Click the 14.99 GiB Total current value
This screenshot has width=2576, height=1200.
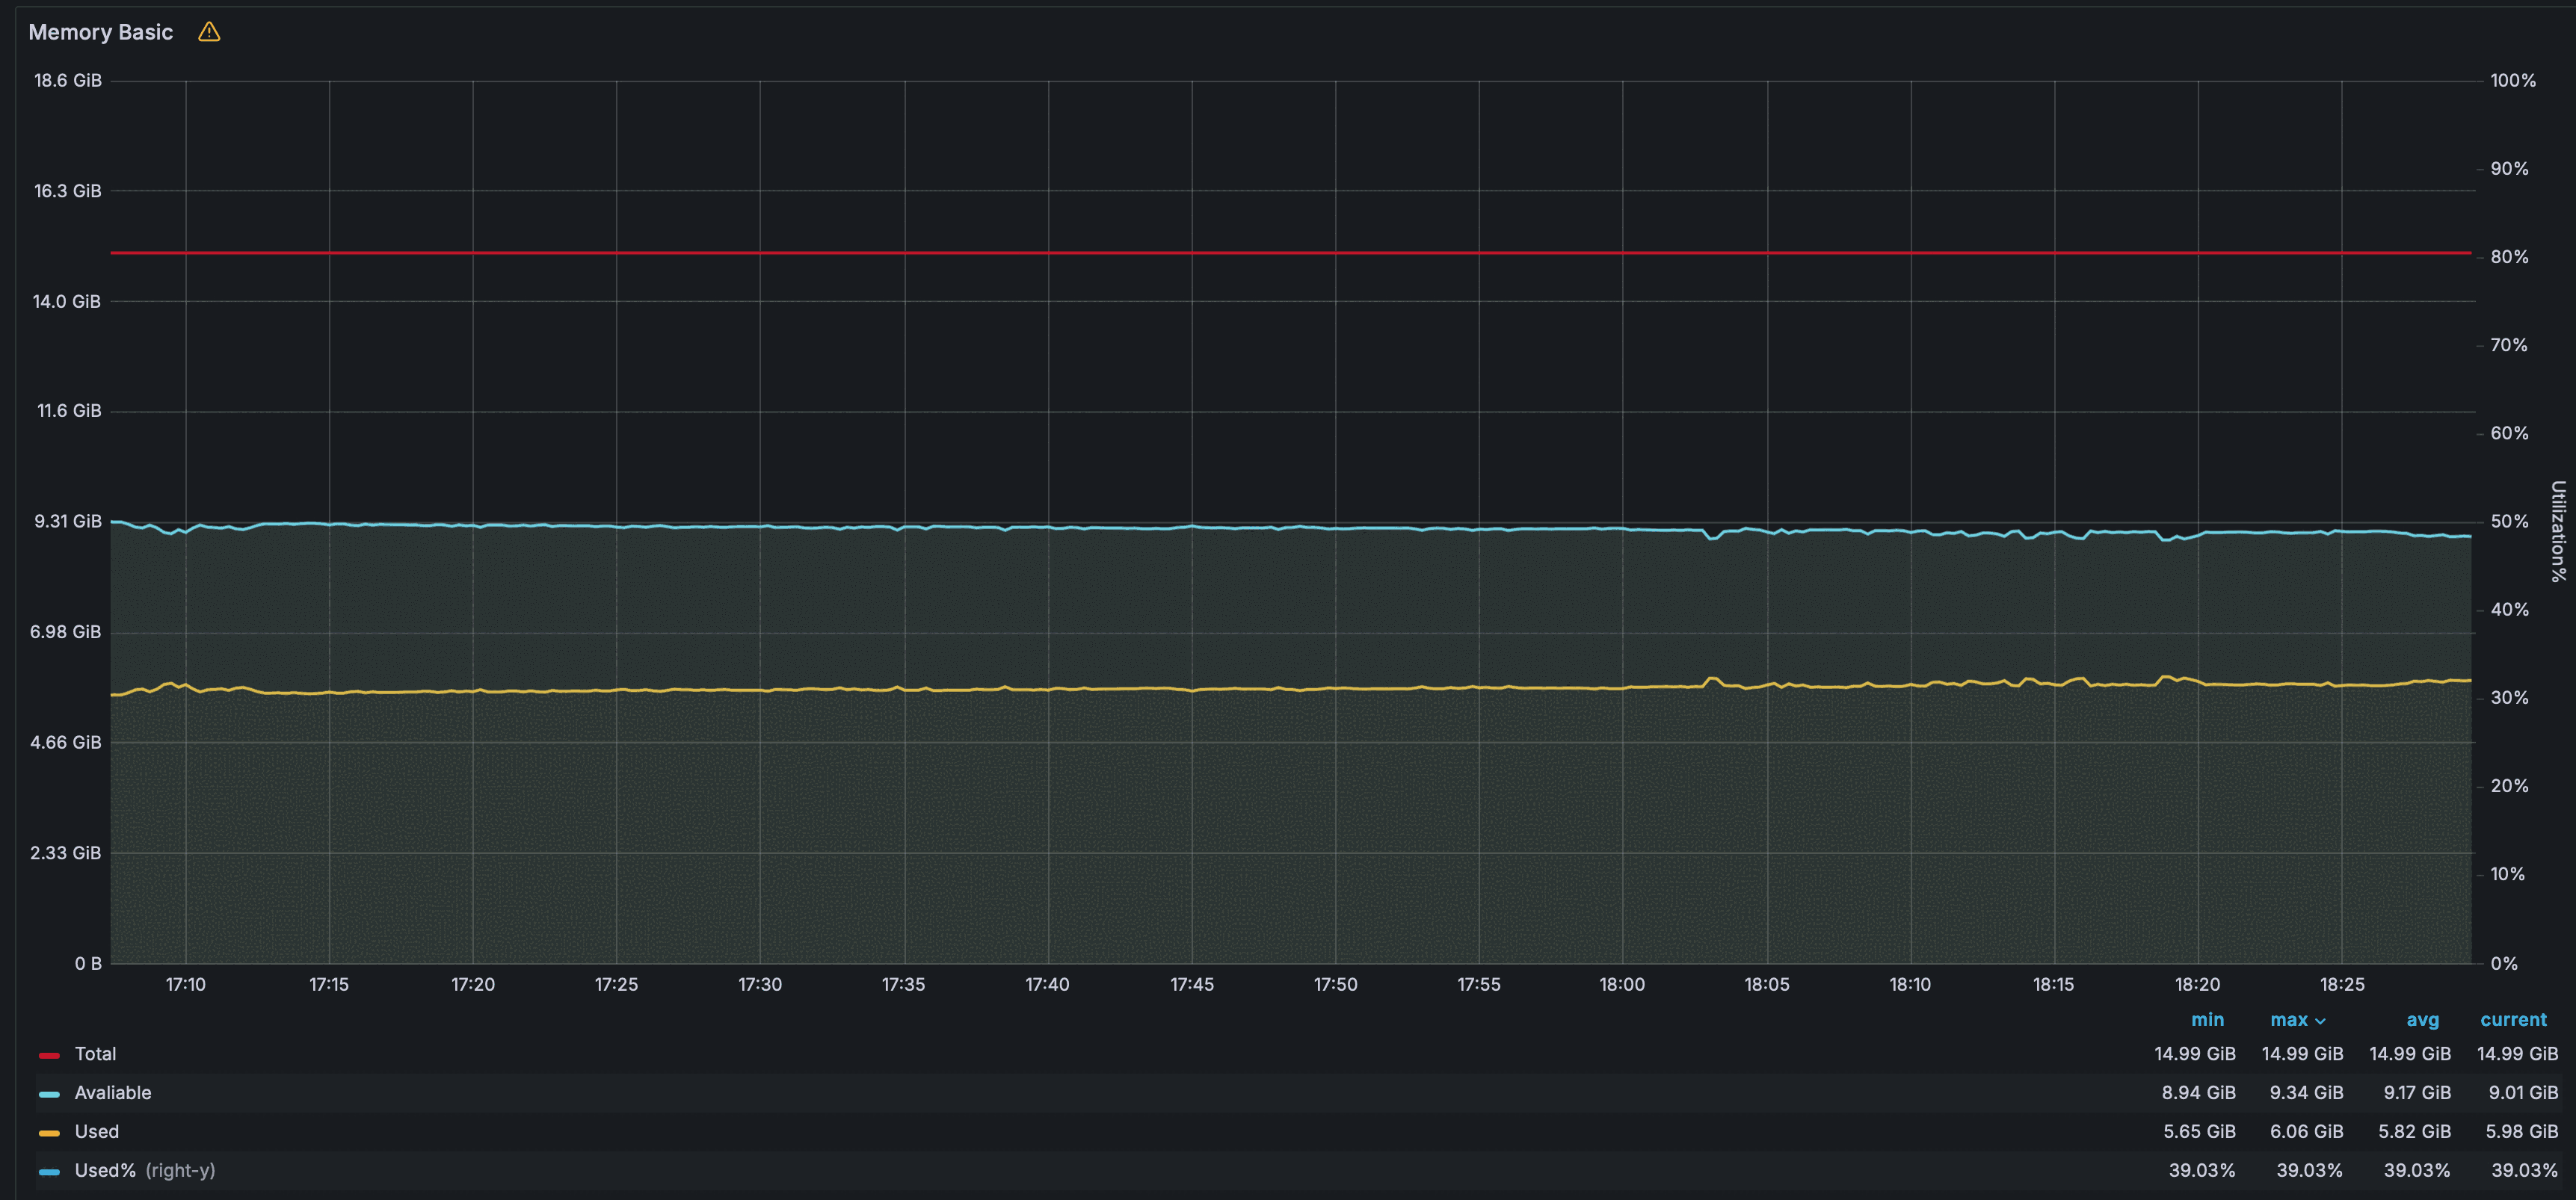tap(2517, 1054)
